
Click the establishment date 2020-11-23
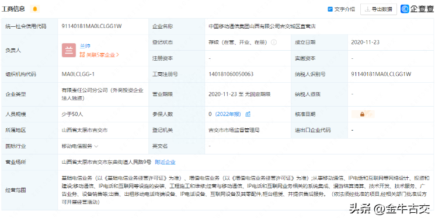366,43
